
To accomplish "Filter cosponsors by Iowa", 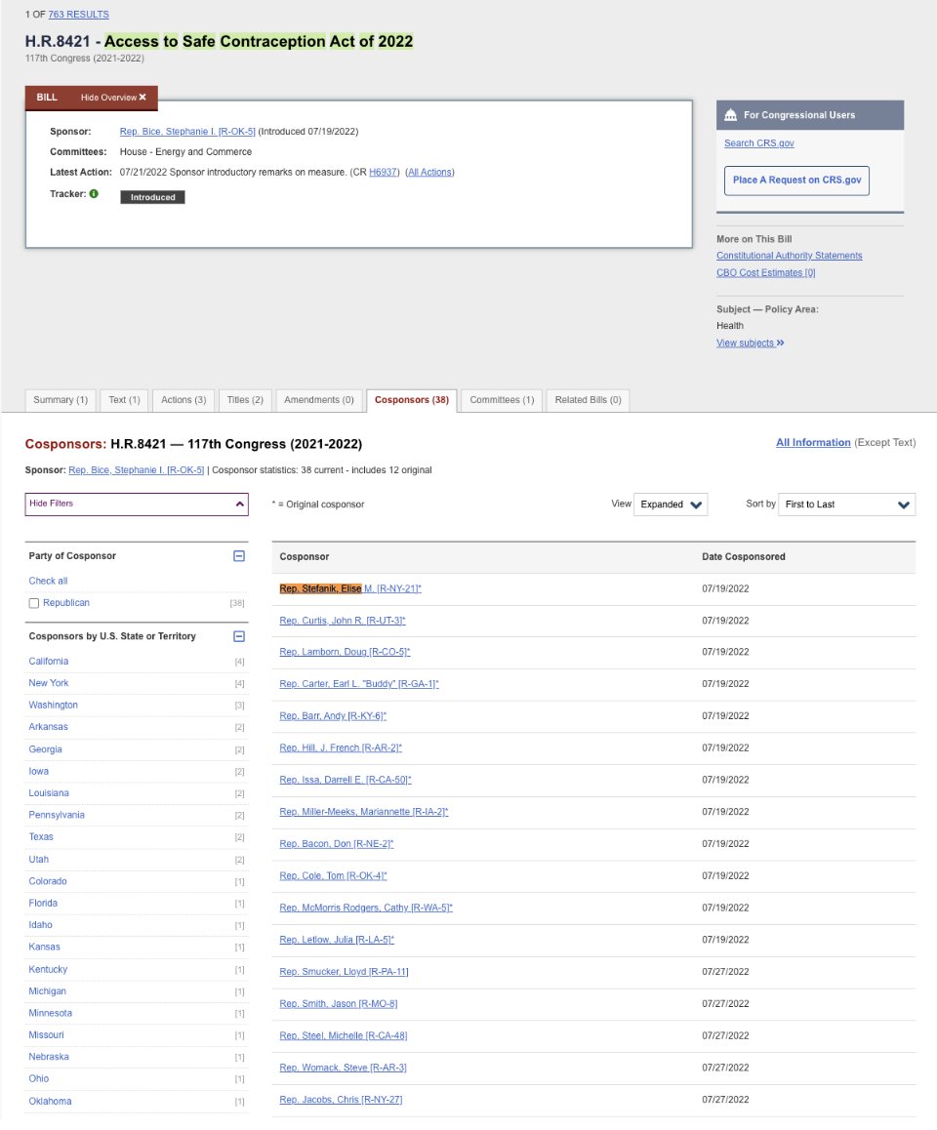I will (x=39, y=772).
